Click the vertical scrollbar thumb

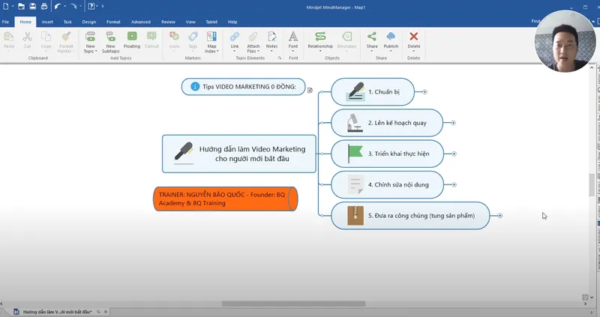click(592, 184)
